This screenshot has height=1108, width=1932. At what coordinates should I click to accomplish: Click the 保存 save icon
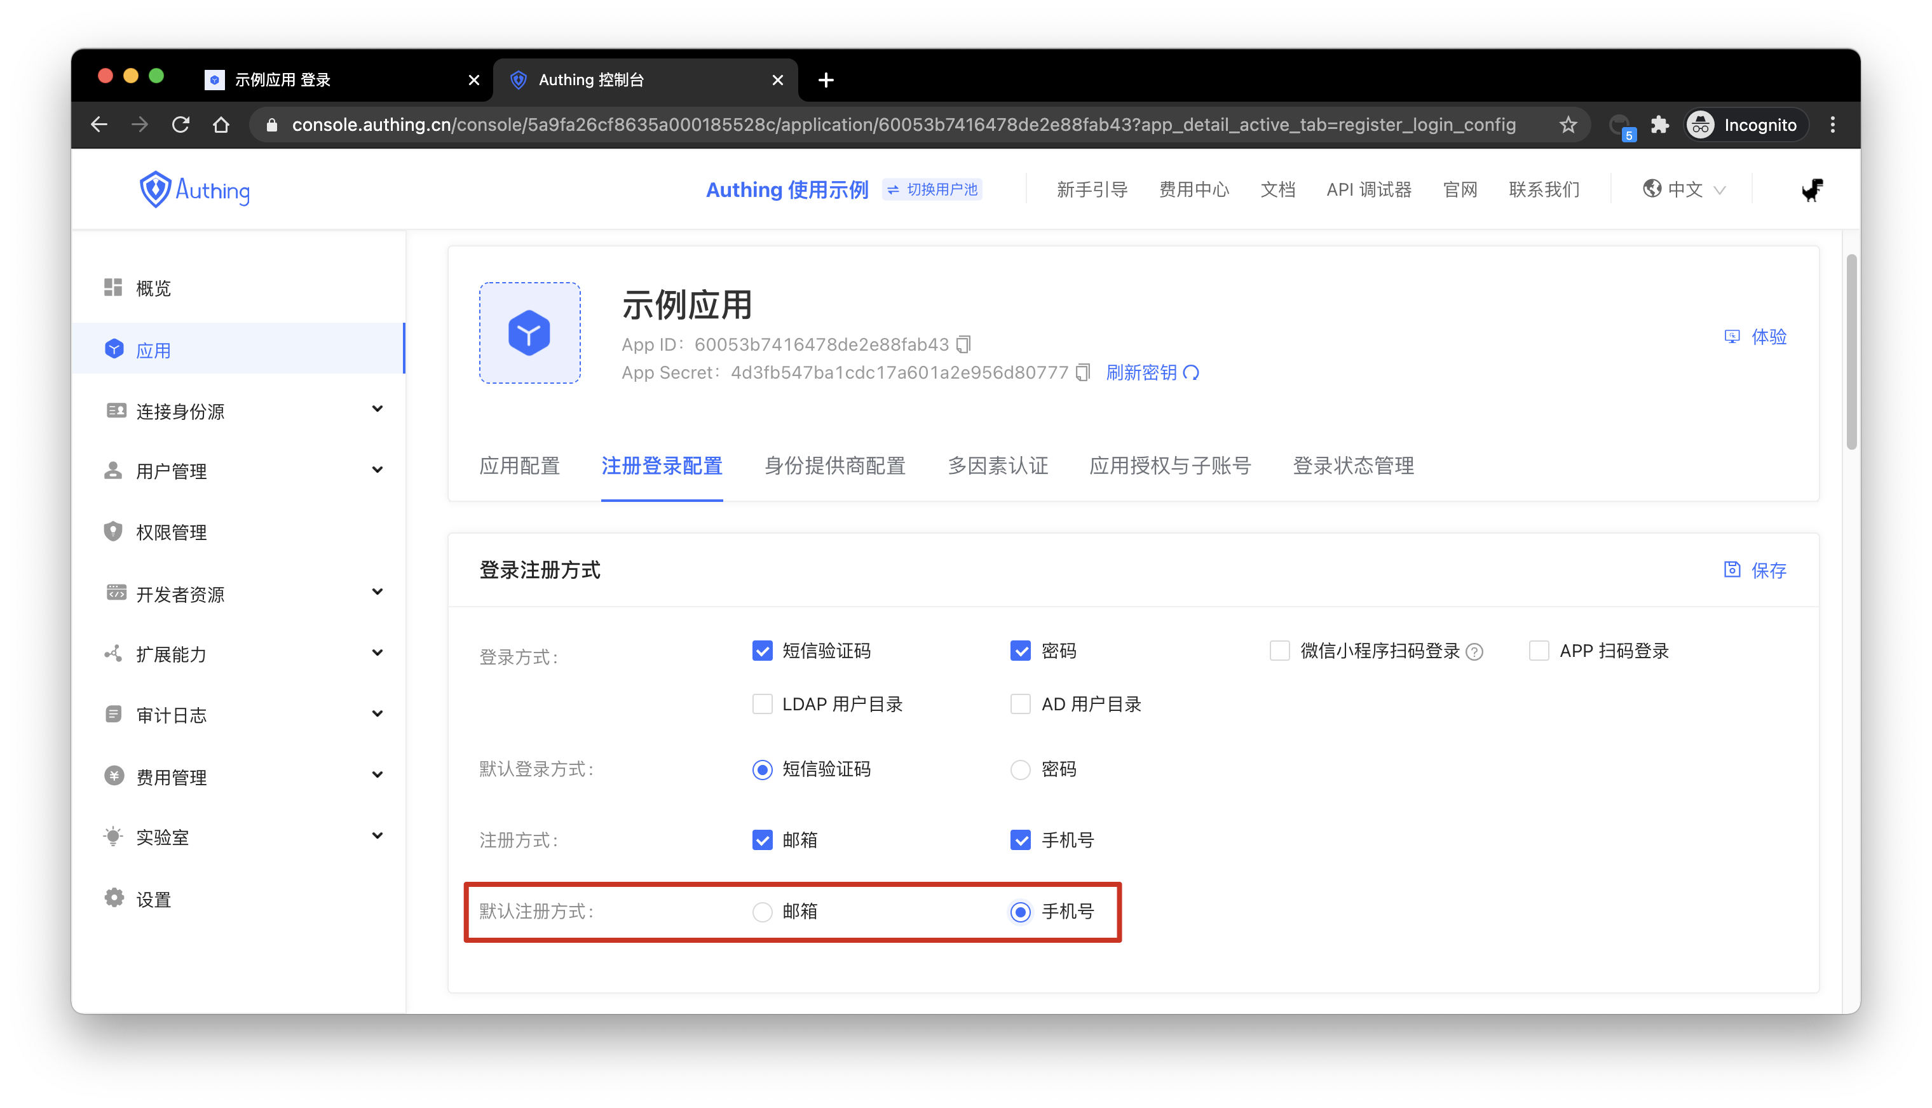[x=1732, y=569]
